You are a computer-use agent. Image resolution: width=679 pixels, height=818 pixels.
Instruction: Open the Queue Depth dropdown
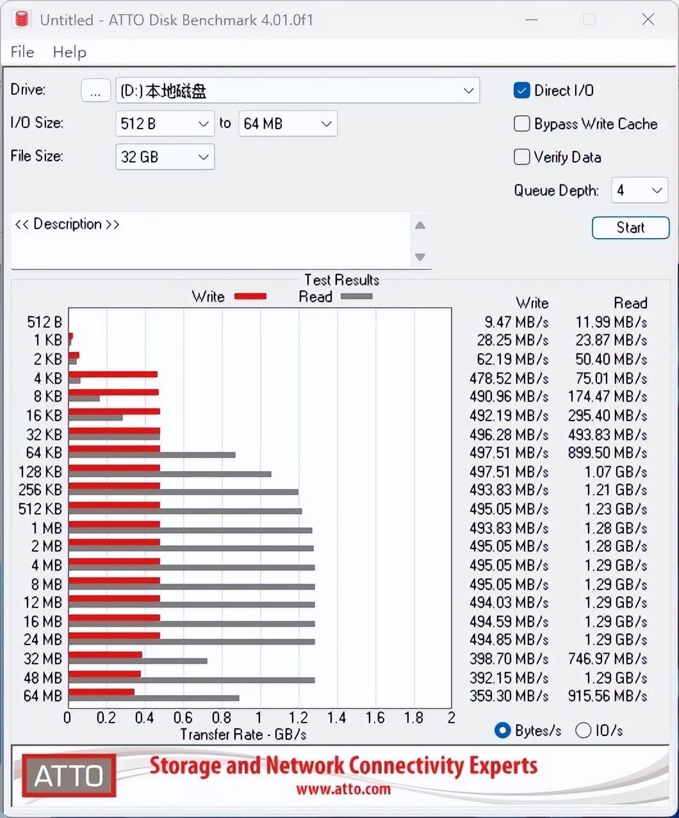click(639, 190)
